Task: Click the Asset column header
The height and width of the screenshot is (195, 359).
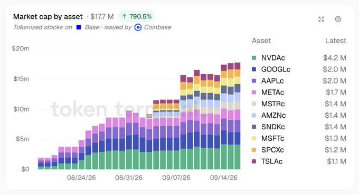Action: point(261,40)
